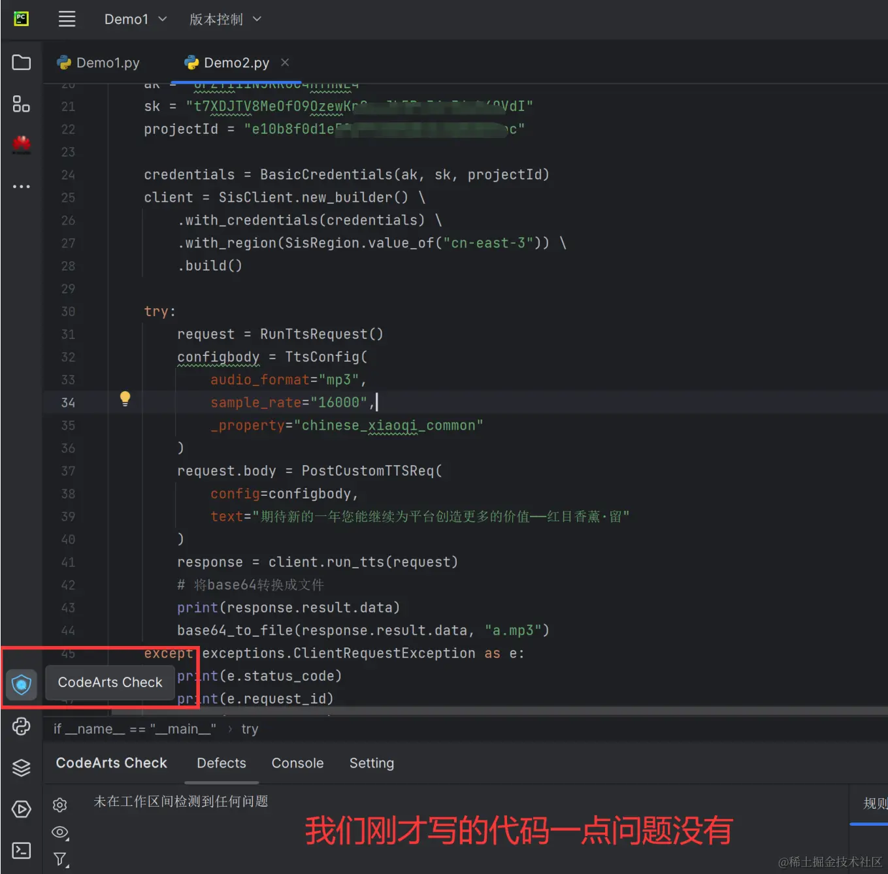Screen dimensions: 888x874
Task: Open the Project folder tool window
Action: click(x=22, y=63)
